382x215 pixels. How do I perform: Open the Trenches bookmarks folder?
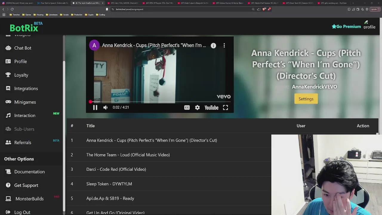point(15,15)
